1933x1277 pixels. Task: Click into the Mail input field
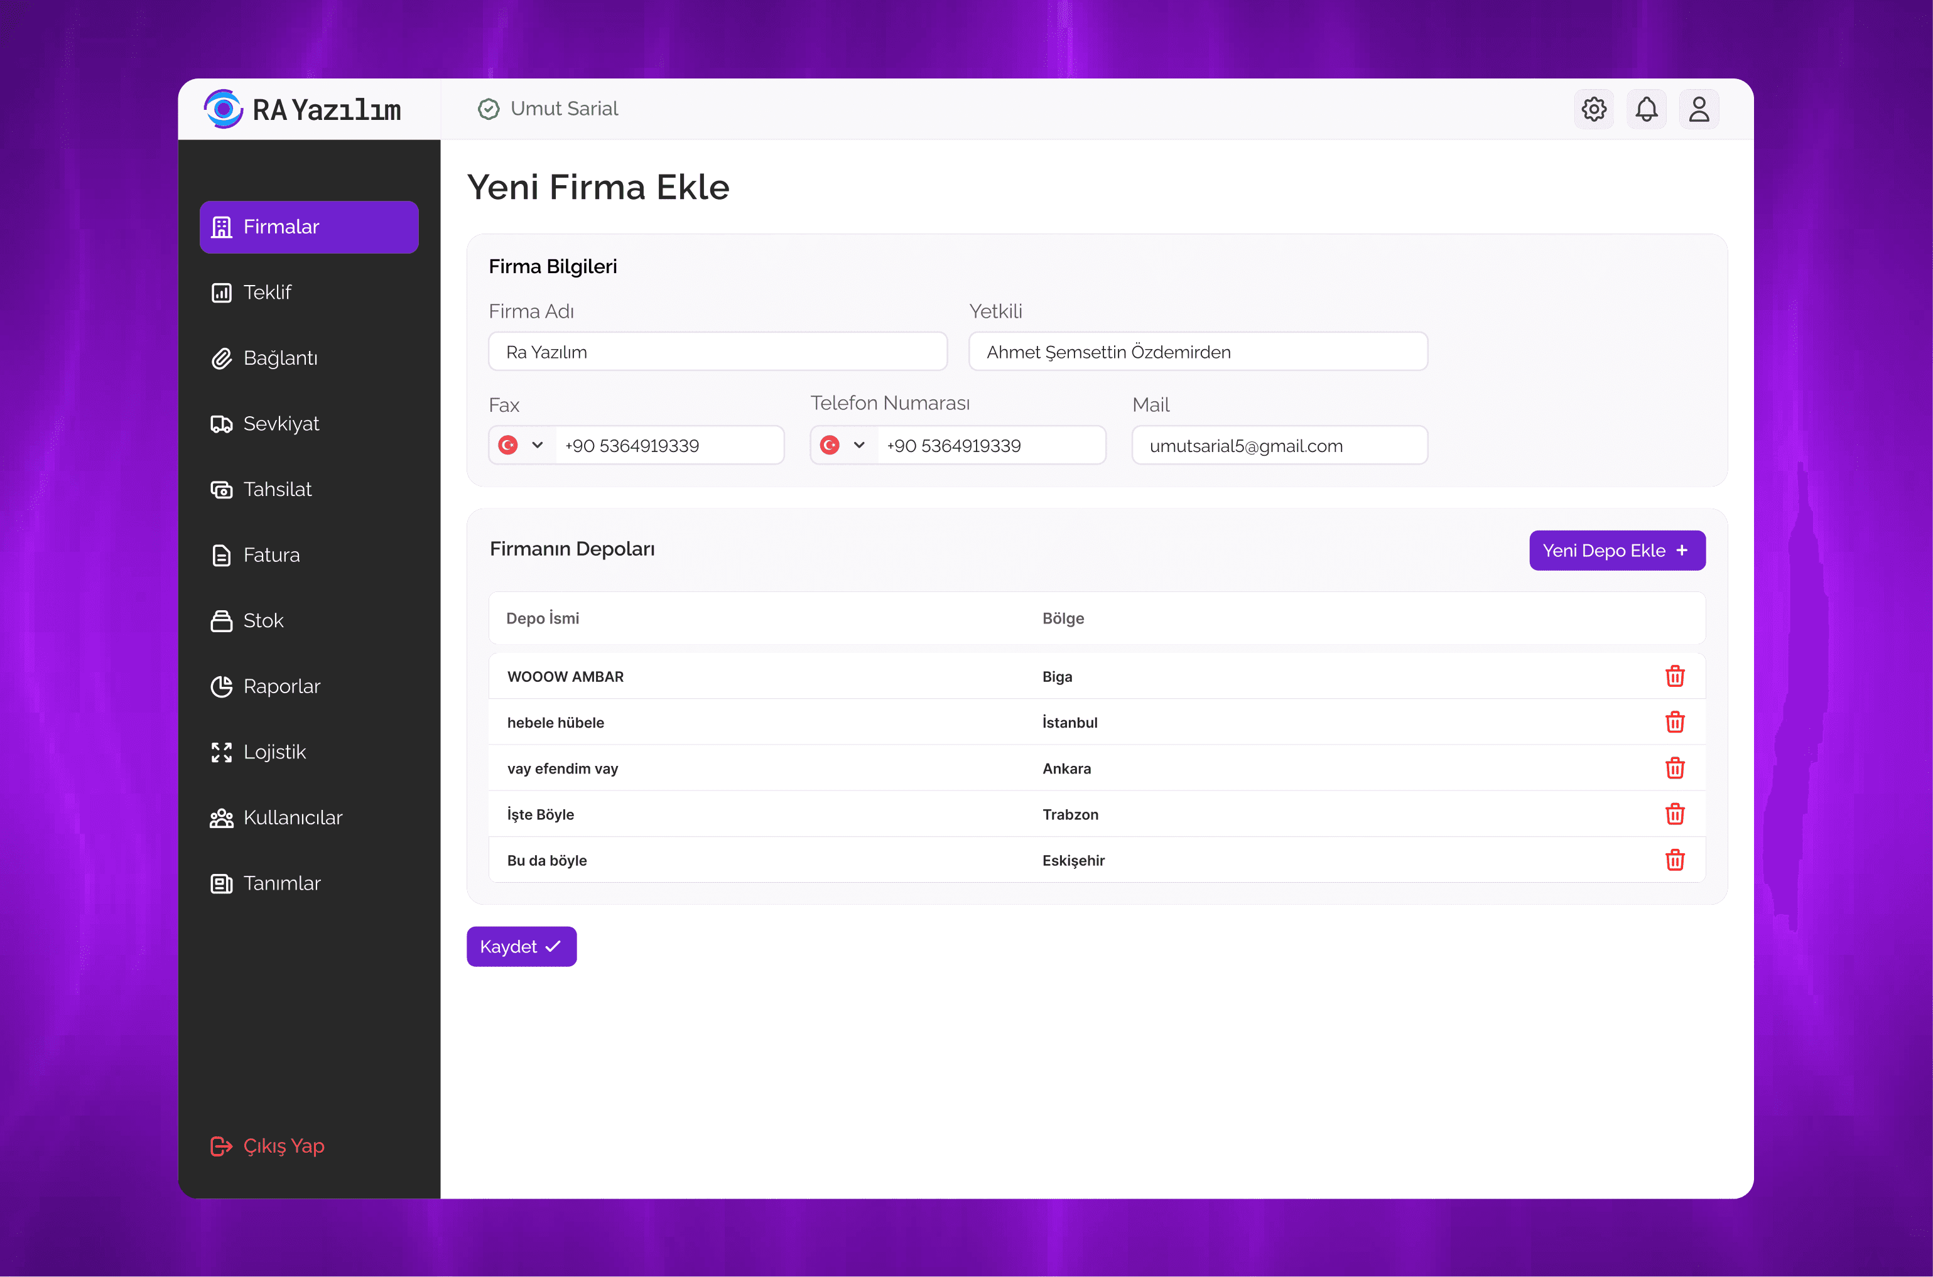[x=1279, y=446]
